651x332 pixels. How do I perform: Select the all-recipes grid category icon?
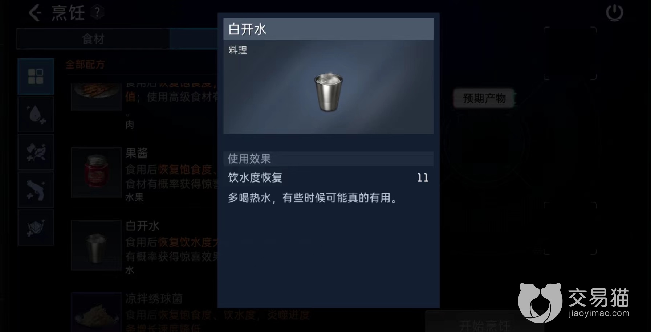(x=36, y=76)
